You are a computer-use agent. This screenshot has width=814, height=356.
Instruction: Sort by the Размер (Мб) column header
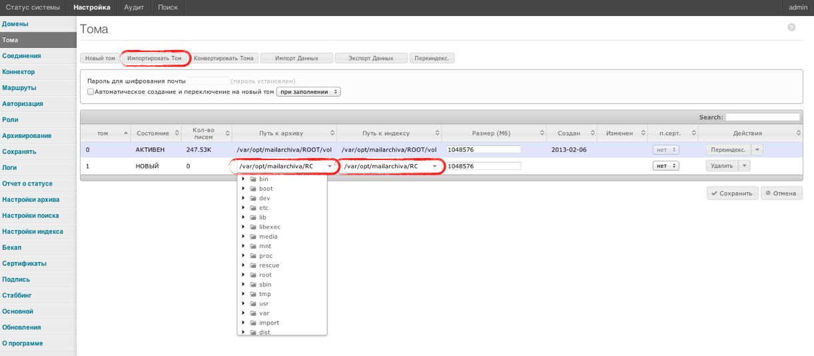[x=494, y=133]
